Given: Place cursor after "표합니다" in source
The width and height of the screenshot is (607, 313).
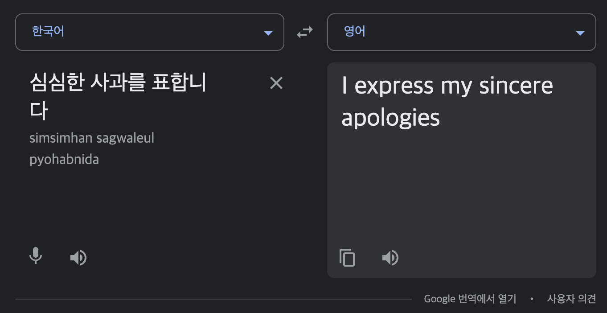Looking at the screenshot, I should pyautogui.click(x=51, y=110).
